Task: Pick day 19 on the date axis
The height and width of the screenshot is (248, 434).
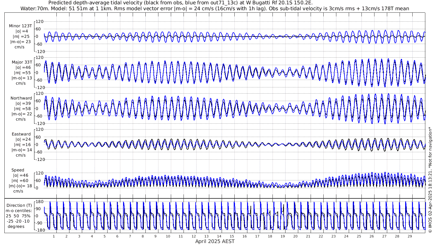Action: [282, 236]
